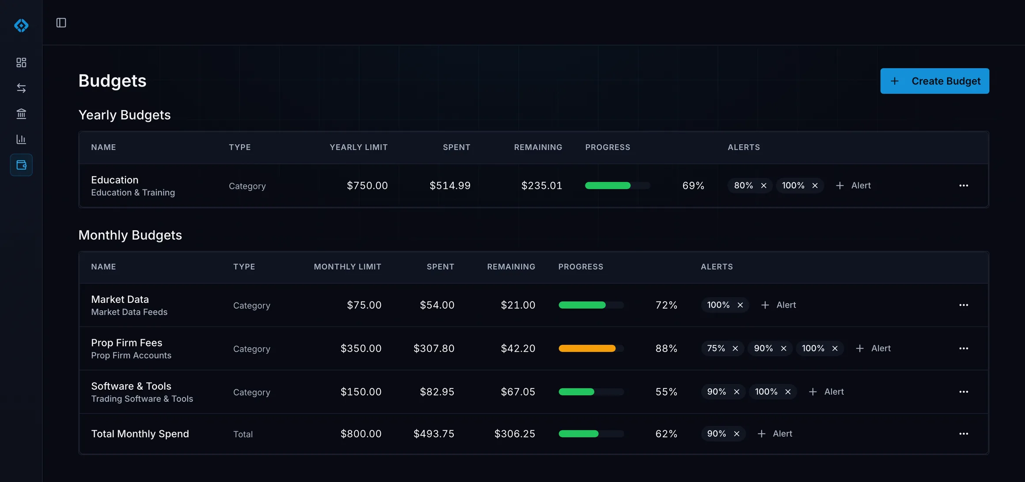The width and height of the screenshot is (1025, 482).
Task: Toggle the sidebar panel icon
Action: 61,23
